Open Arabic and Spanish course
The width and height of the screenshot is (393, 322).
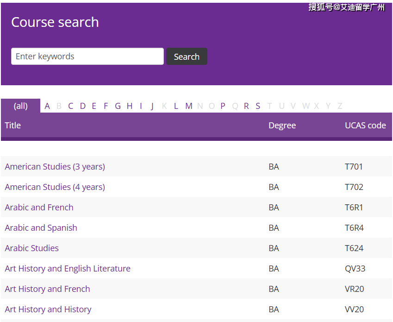point(41,227)
